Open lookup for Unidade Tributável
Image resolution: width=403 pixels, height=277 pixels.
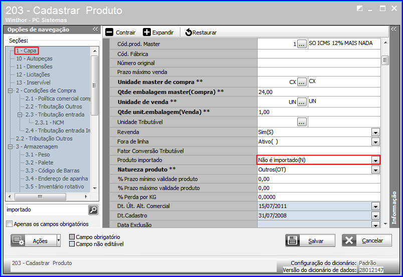pos(302,122)
